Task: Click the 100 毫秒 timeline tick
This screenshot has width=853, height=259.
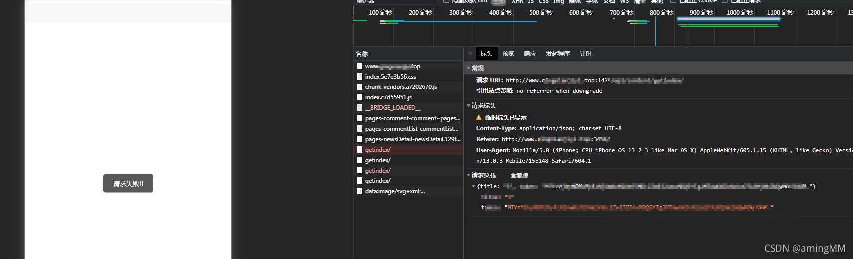Action: click(380, 13)
